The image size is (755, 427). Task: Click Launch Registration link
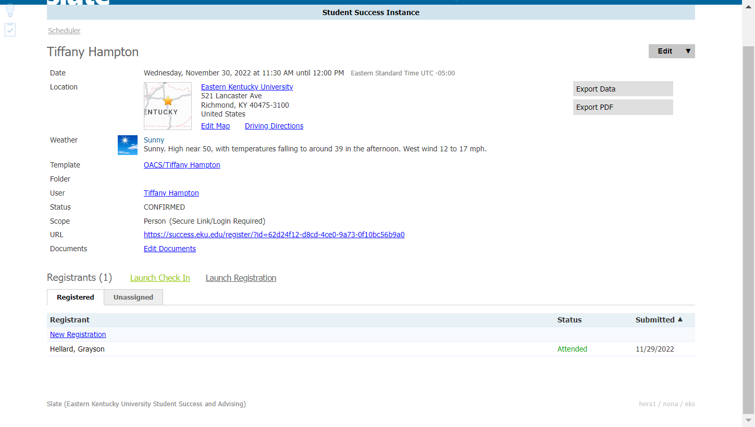(x=241, y=278)
